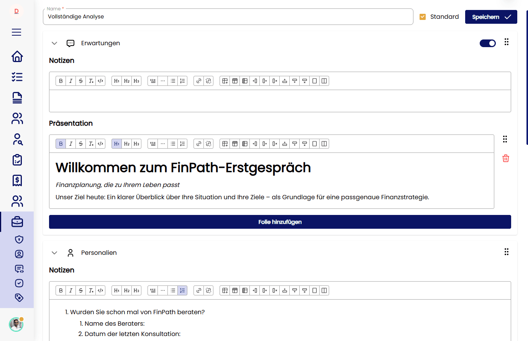
Task: Open the tasks checklist from the sidebar
Action: pyautogui.click(x=17, y=77)
